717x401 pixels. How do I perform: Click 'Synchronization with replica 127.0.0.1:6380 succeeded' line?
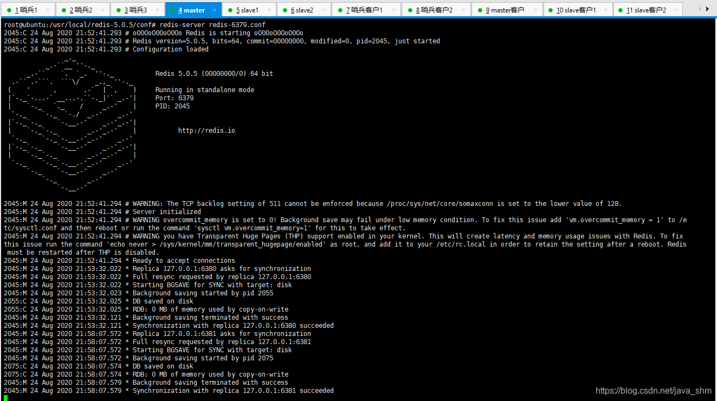169,326
